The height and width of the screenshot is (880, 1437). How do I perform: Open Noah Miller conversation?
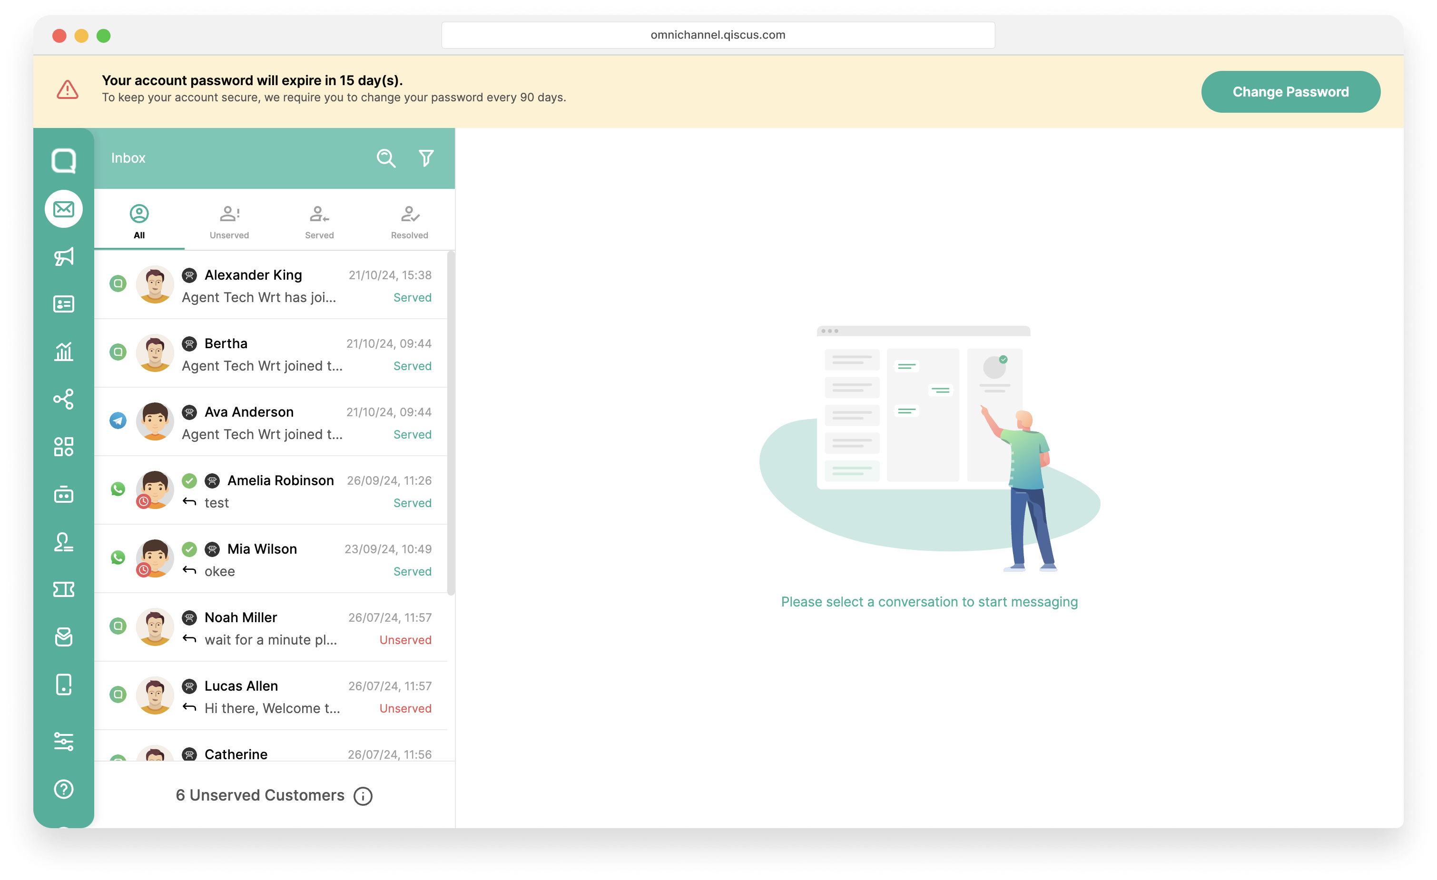click(x=271, y=627)
